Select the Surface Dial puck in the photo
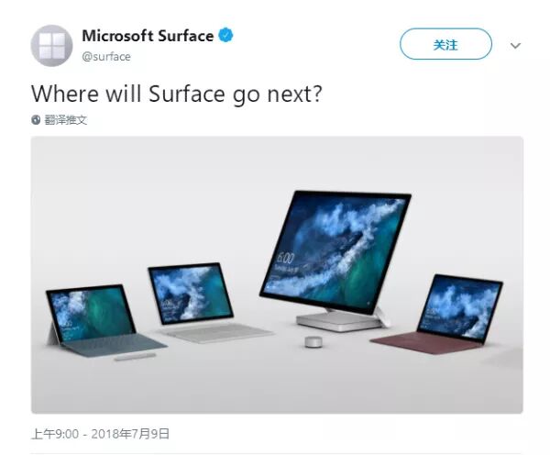This screenshot has width=550, height=455. [x=313, y=341]
